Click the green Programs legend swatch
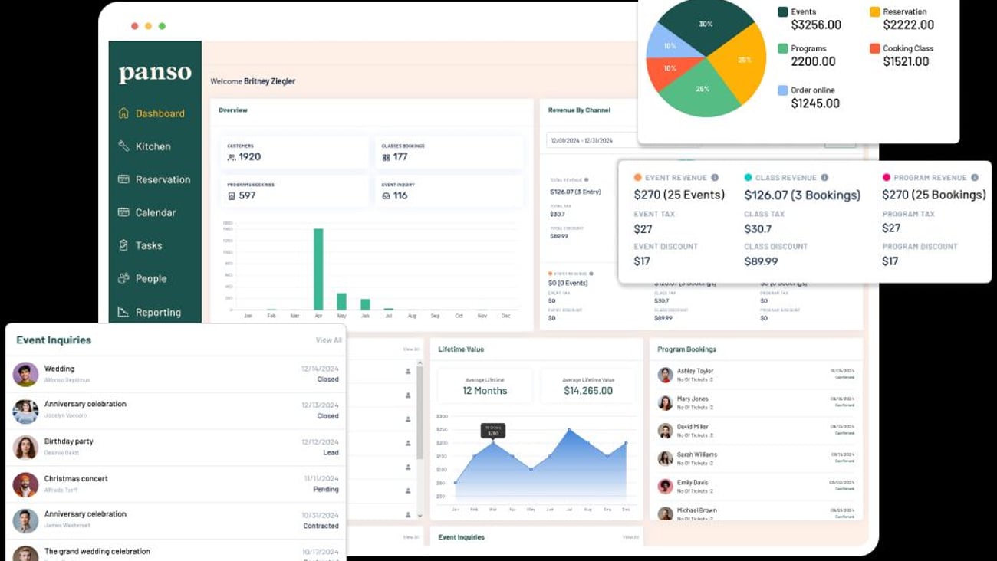 [783, 48]
